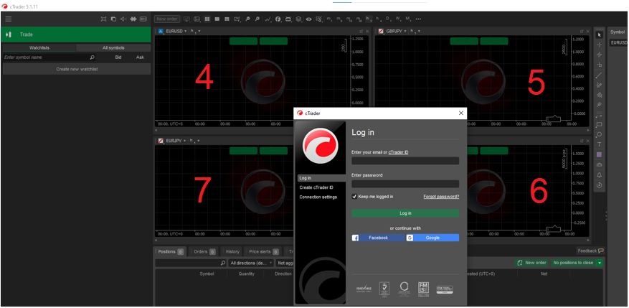Open the Not aggregated dropdown in positions panel
The width and height of the screenshot is (629, 308).
285,263
